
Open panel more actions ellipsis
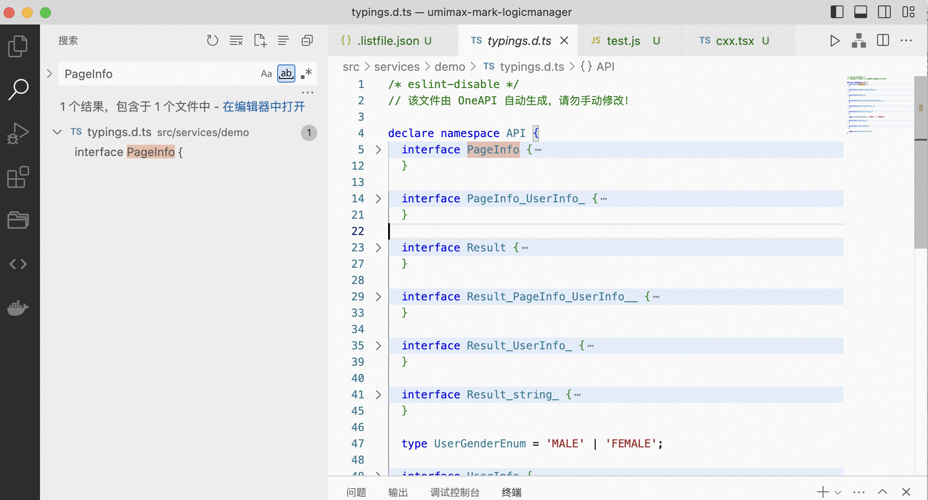click(x=859, y=492)
